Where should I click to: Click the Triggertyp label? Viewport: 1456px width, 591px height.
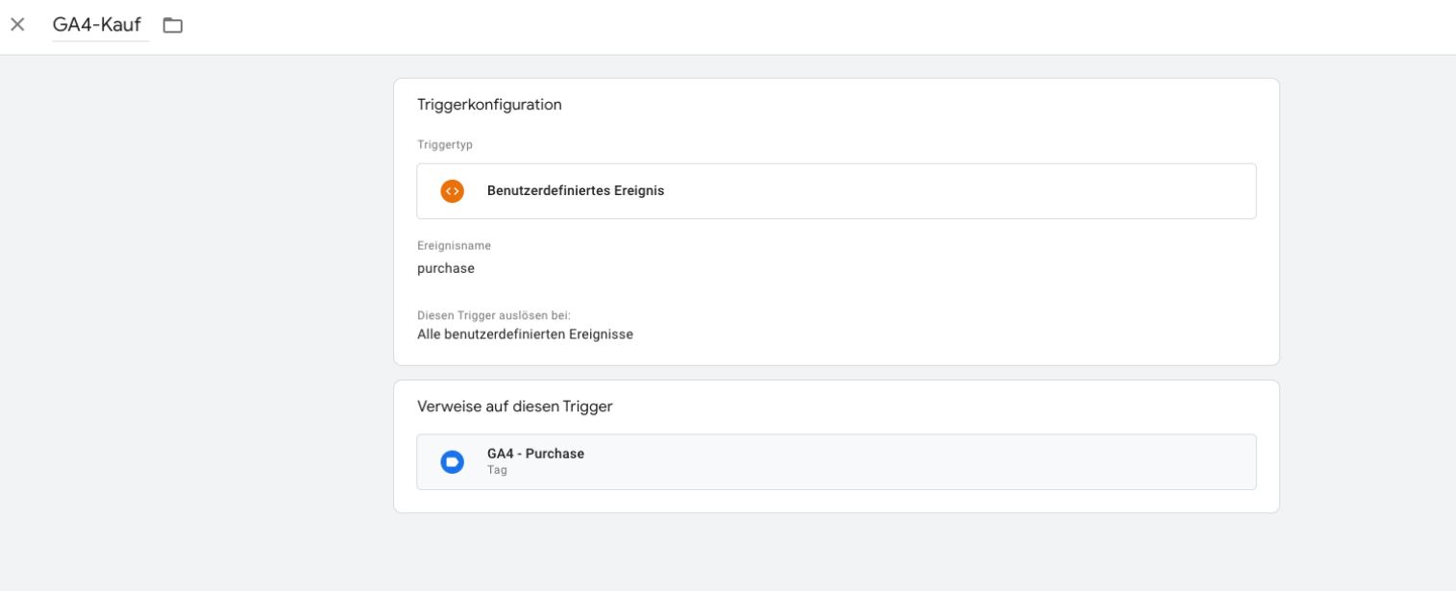coord(445,145)
